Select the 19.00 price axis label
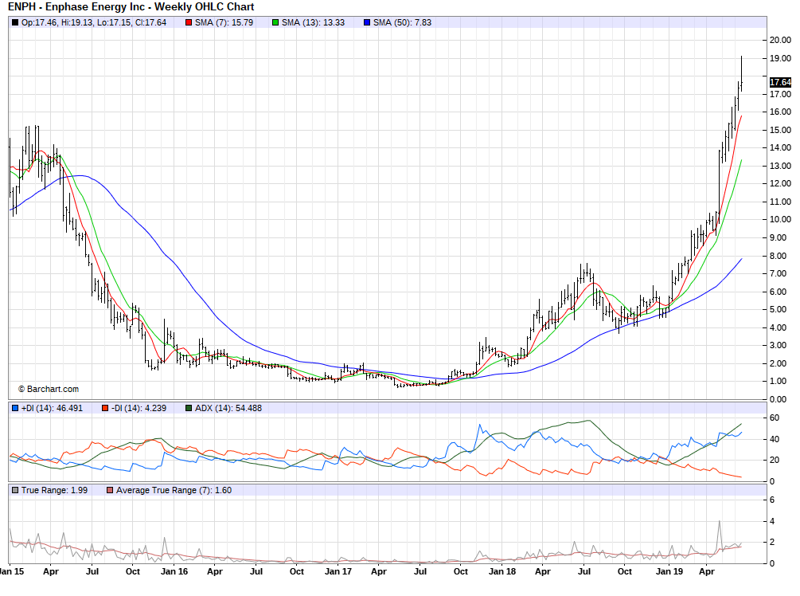This screenshot has width=800, height=596. (x=780, y=58)
